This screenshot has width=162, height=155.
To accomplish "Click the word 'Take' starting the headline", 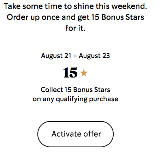I will click(x=12, y=6).
